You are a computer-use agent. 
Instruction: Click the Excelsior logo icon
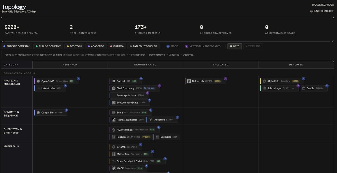tap(158, 137)
